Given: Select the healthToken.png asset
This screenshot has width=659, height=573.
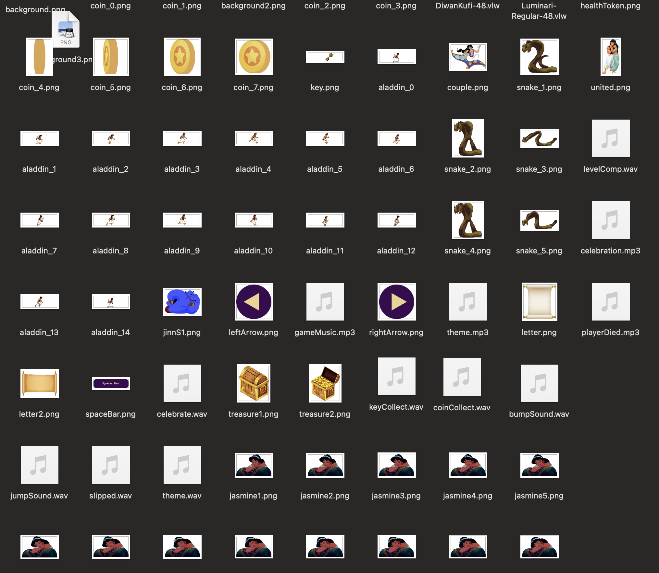Looking at the screenshot, I should (x=610, y=6).
